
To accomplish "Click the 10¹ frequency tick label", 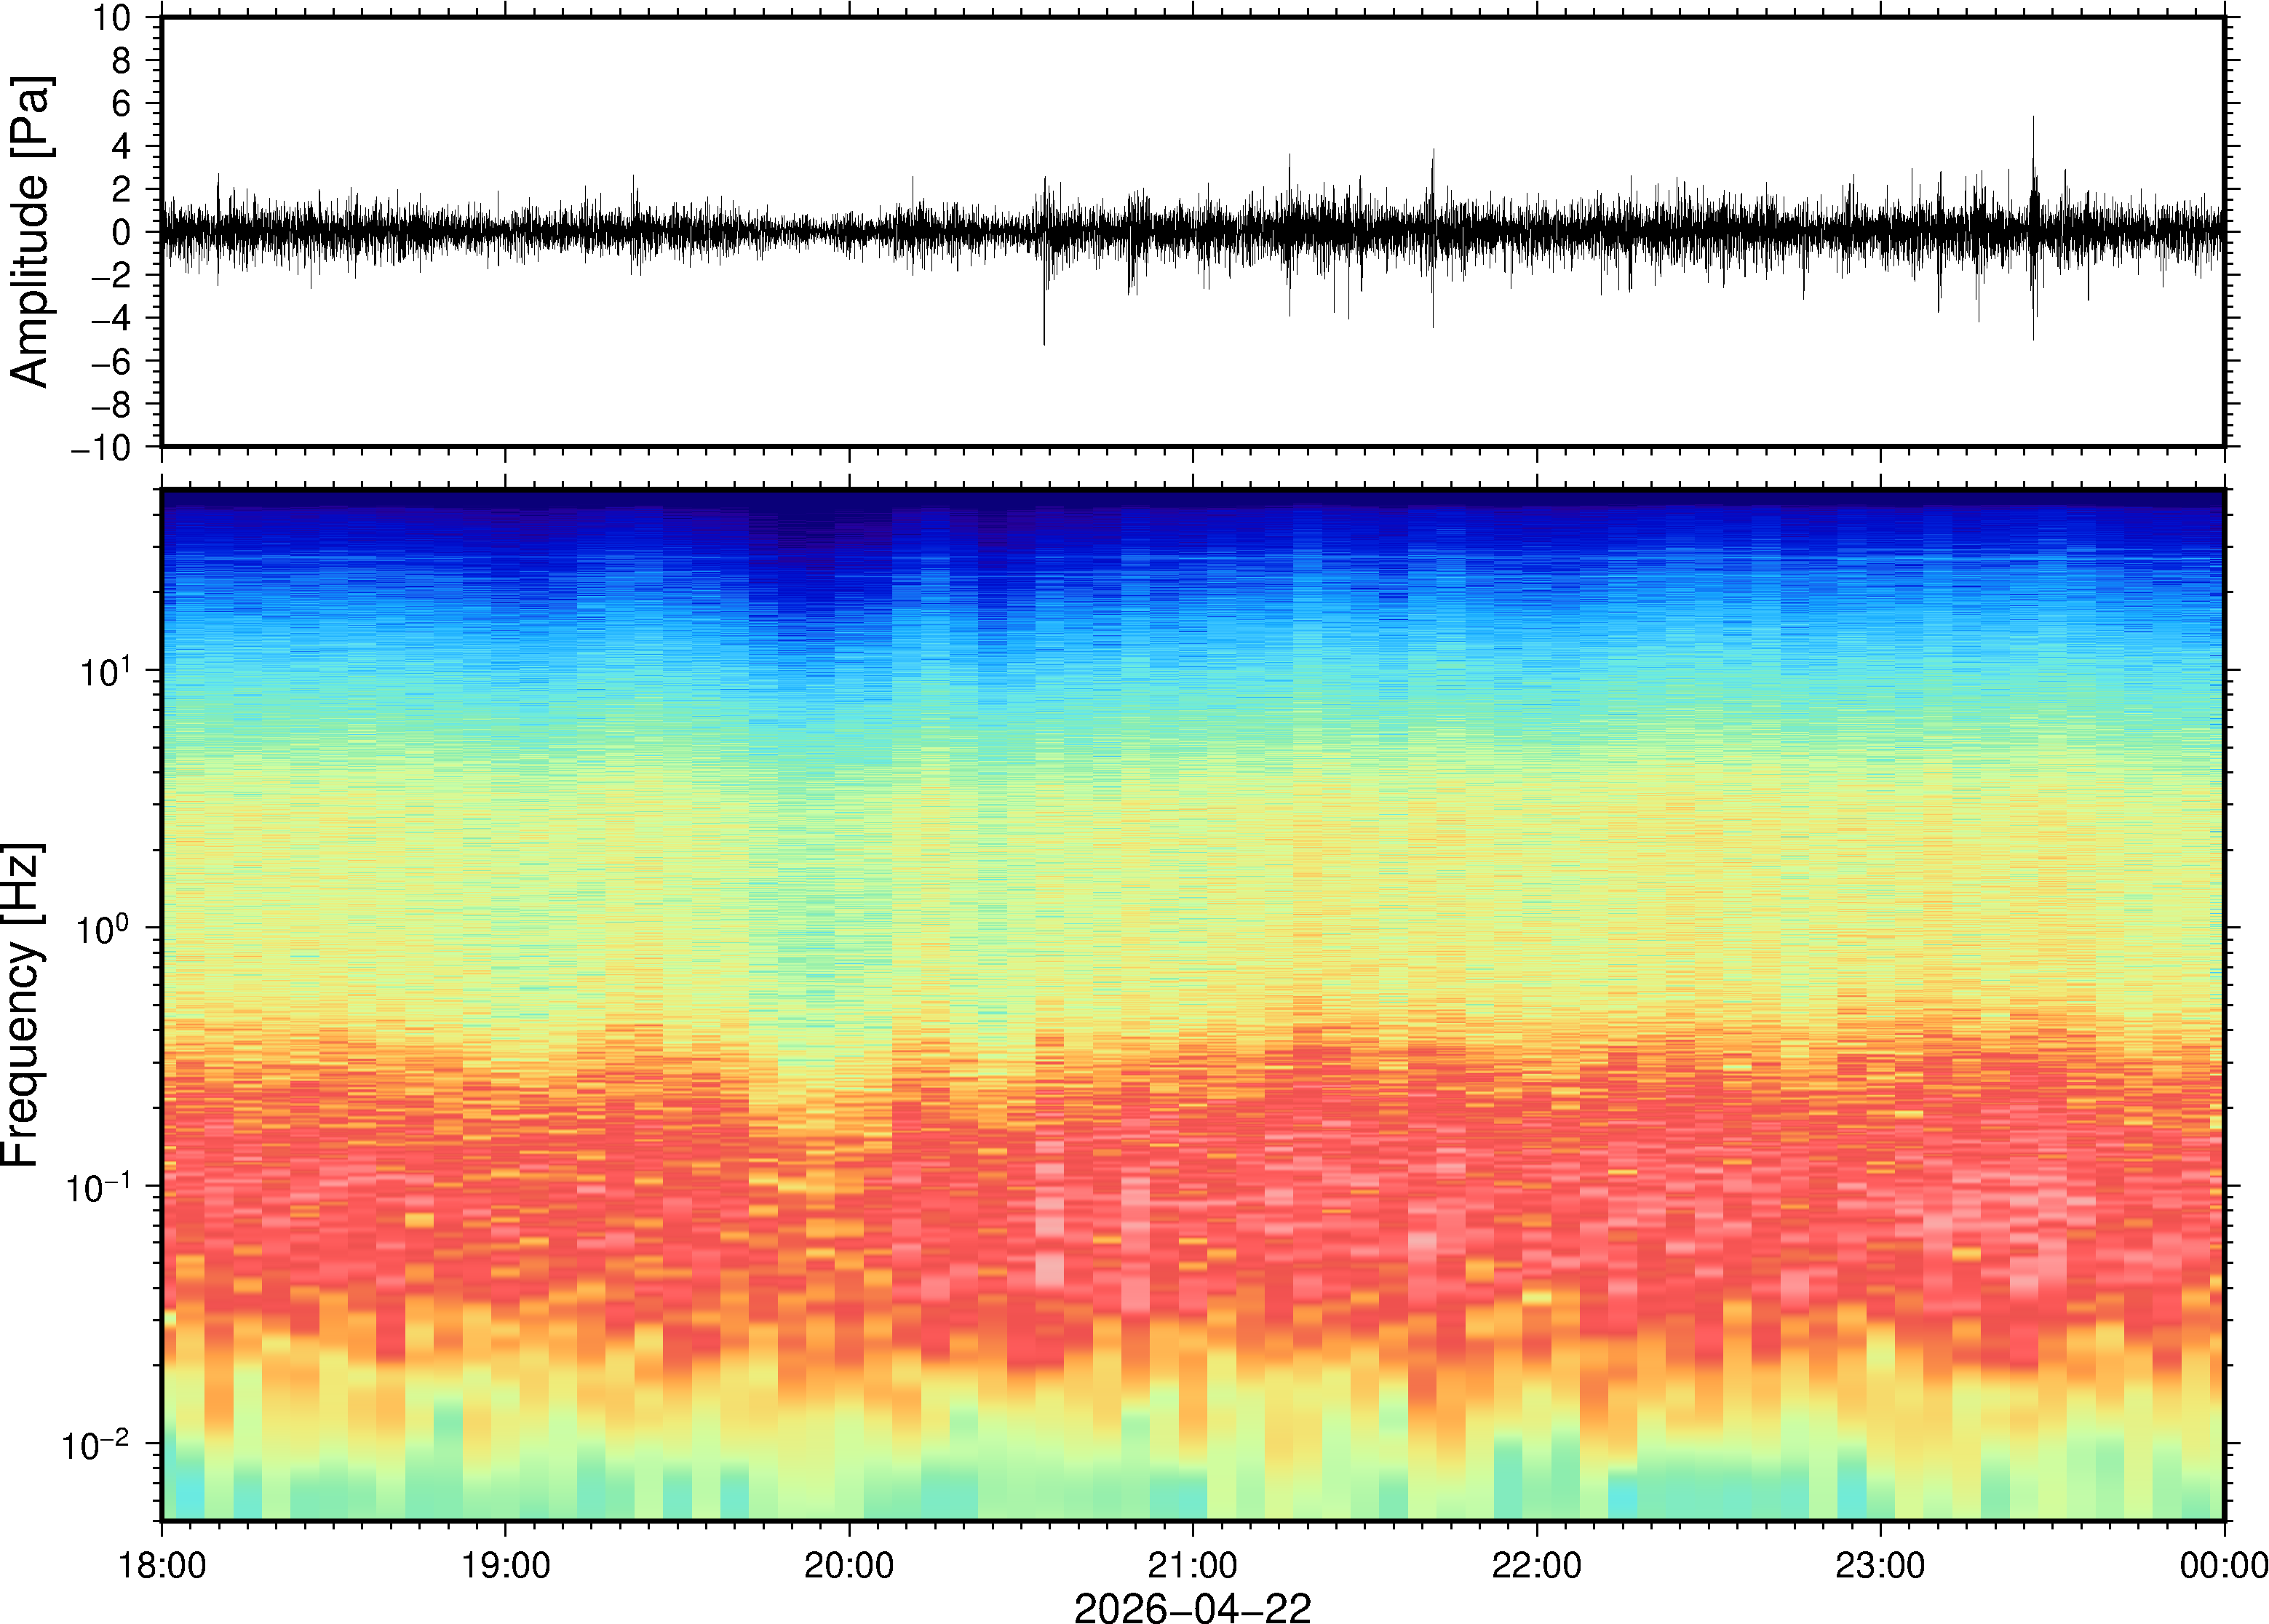I will 105,670.
